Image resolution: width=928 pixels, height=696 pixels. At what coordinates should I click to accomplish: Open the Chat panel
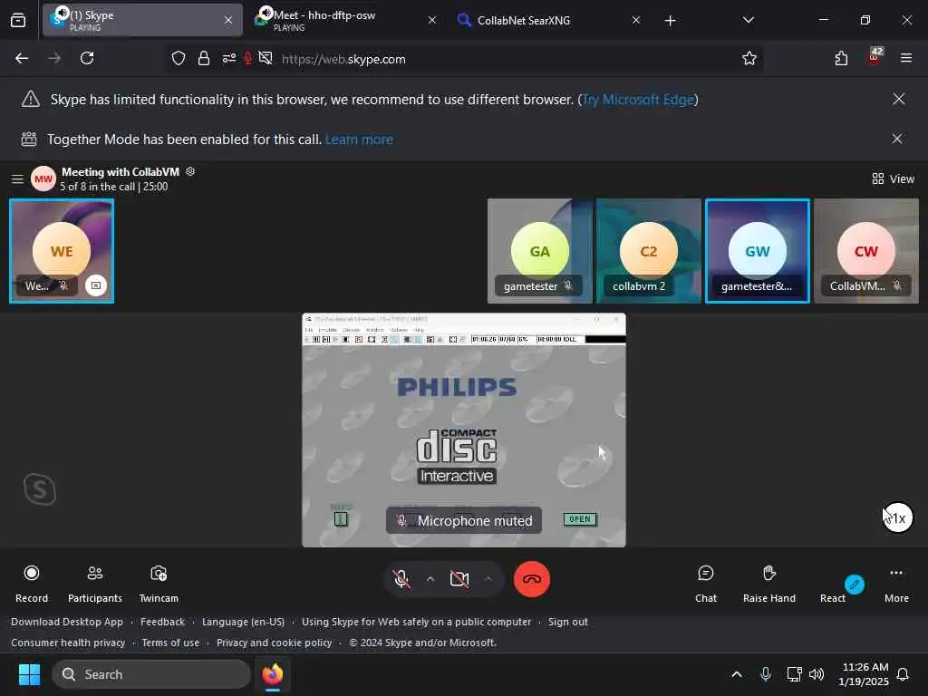(705, 584)
